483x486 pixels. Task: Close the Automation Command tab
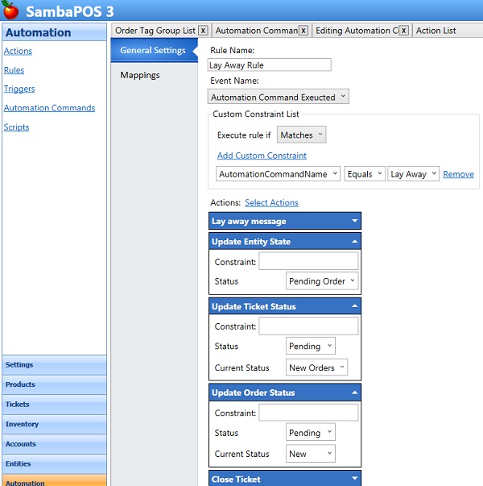(x=303, y=31)
